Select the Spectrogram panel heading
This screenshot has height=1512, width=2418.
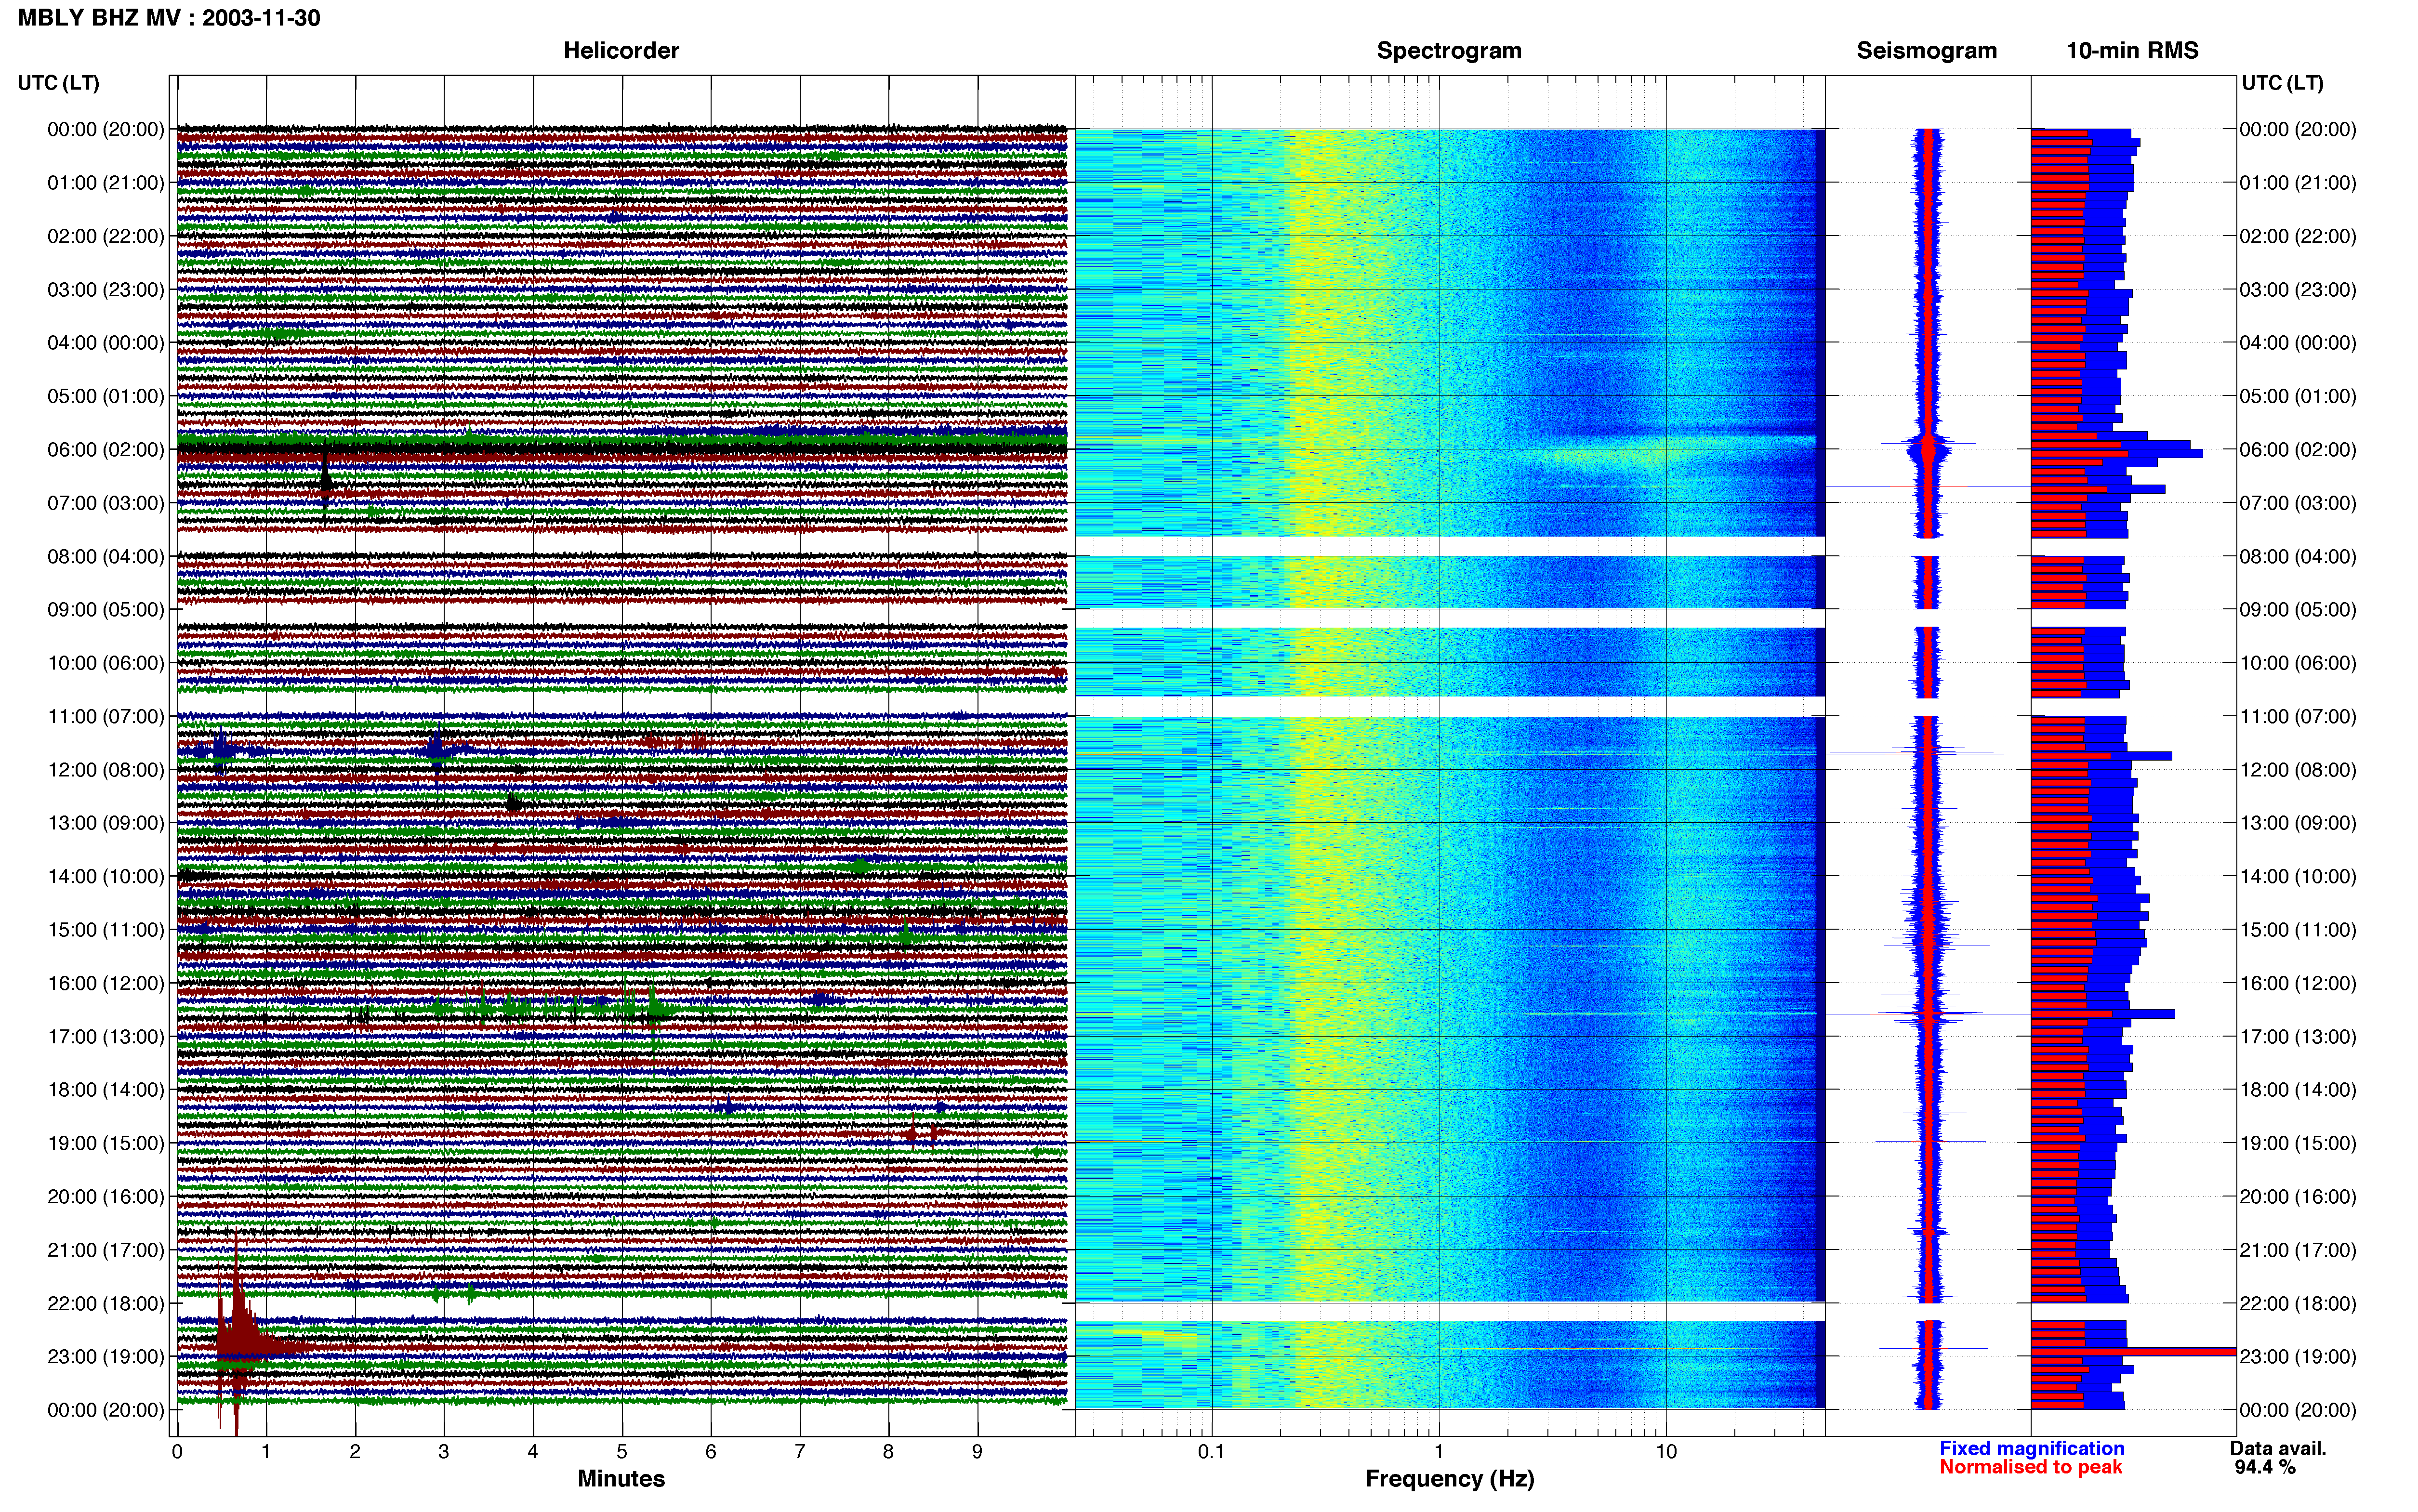(1449, 51)
